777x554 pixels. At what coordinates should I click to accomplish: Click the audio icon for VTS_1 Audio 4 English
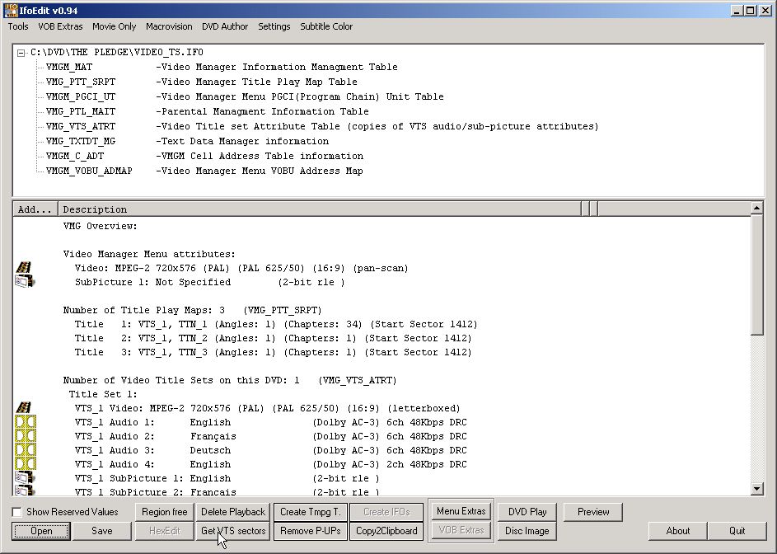(26, 464)
